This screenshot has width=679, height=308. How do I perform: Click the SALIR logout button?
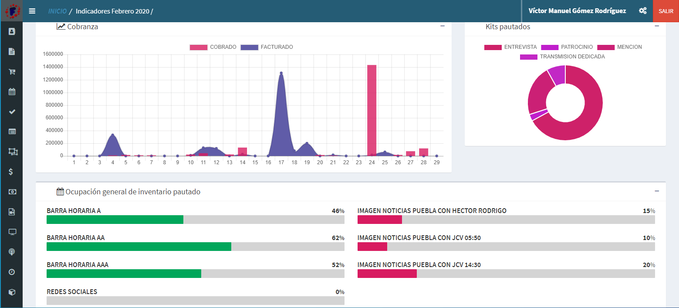click(x=665, y=11)
